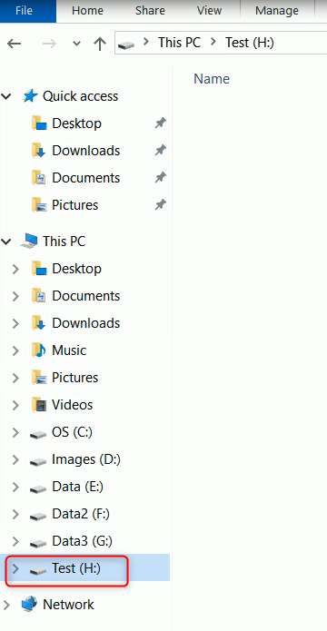Click the Network icon in sidebar
Screen dimensions: 327x631
(x=29, y=604)
